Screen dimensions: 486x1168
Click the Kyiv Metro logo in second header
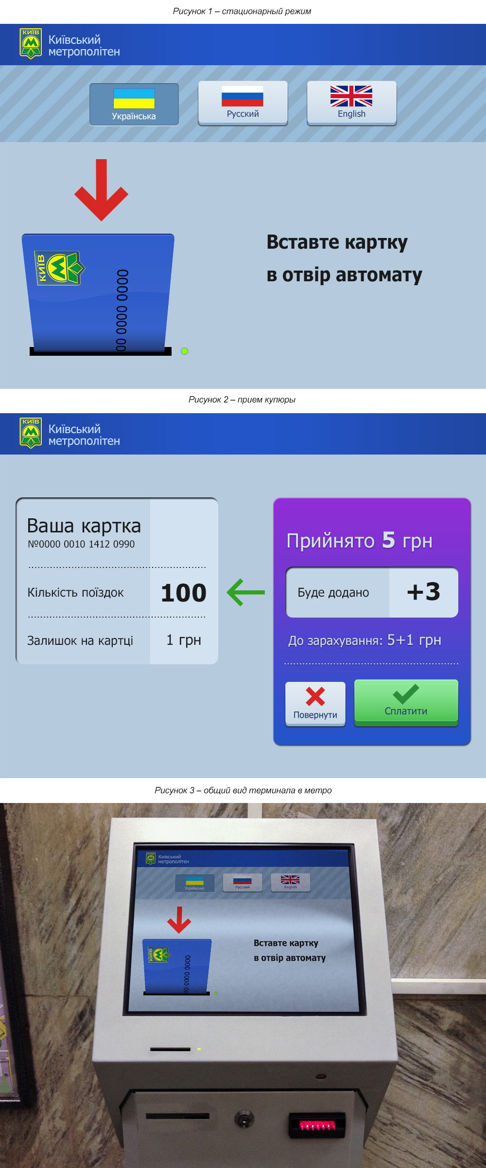click(31, 433)
